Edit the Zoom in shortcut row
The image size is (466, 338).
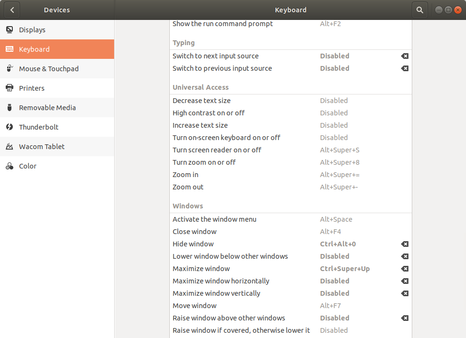click(x=291, y=175)
